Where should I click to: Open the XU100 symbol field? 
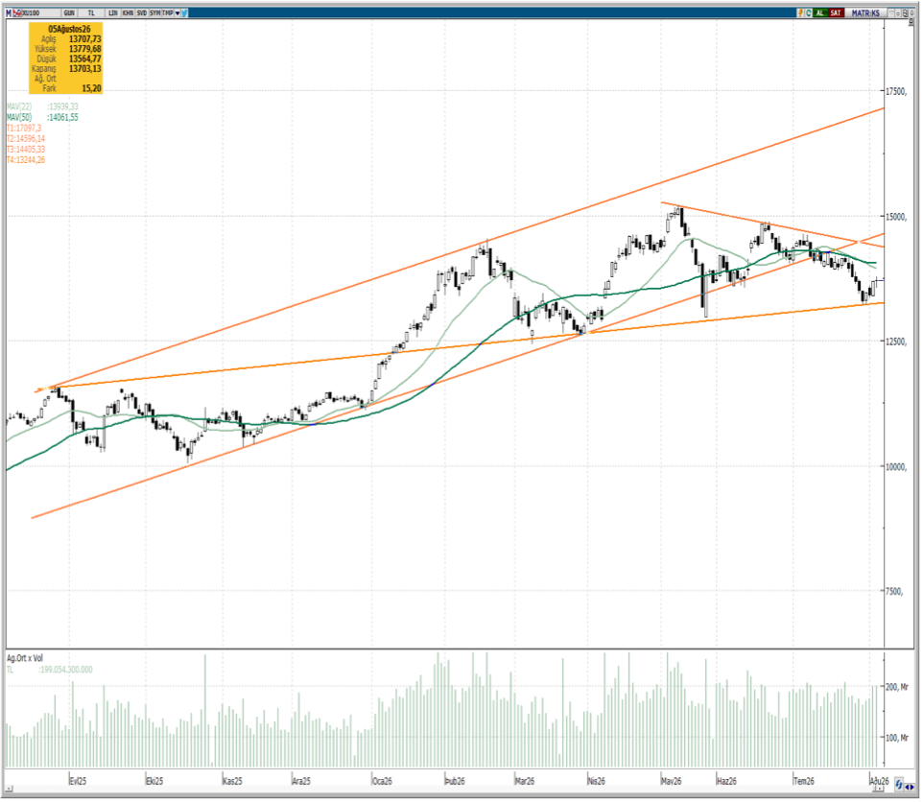point(39,12)
